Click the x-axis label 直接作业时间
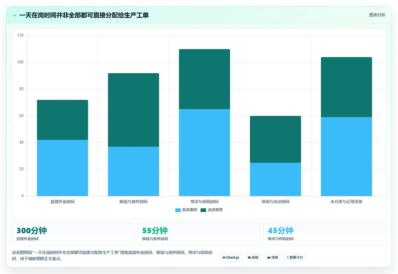 pyautogui.click(x=63, y=202)
